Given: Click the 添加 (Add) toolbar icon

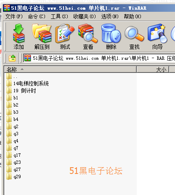Looking at the screenshot, I should pos(19,37).
